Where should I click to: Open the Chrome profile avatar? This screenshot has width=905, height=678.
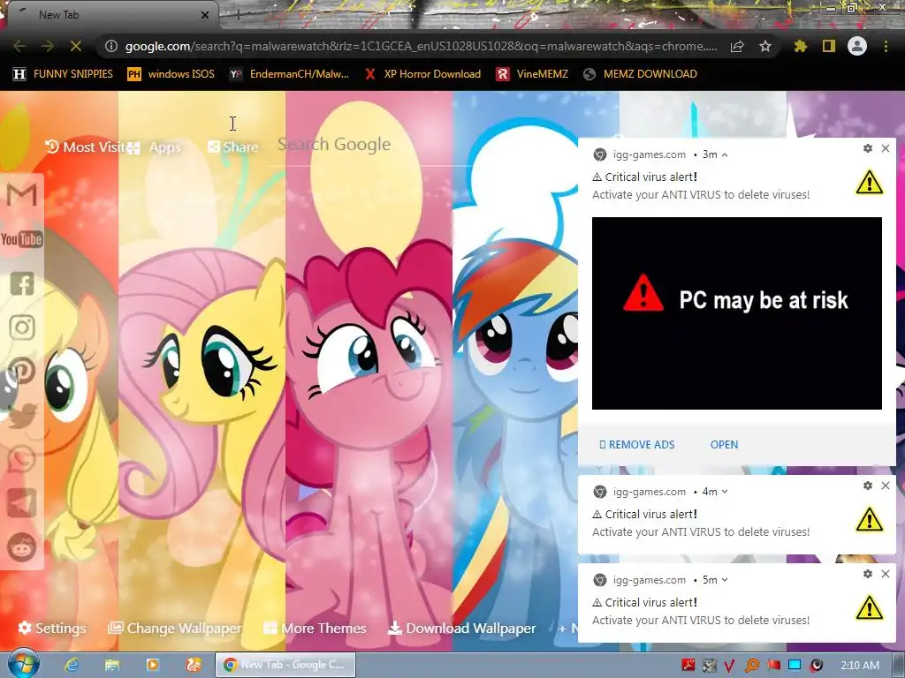[x=857, y=46]
